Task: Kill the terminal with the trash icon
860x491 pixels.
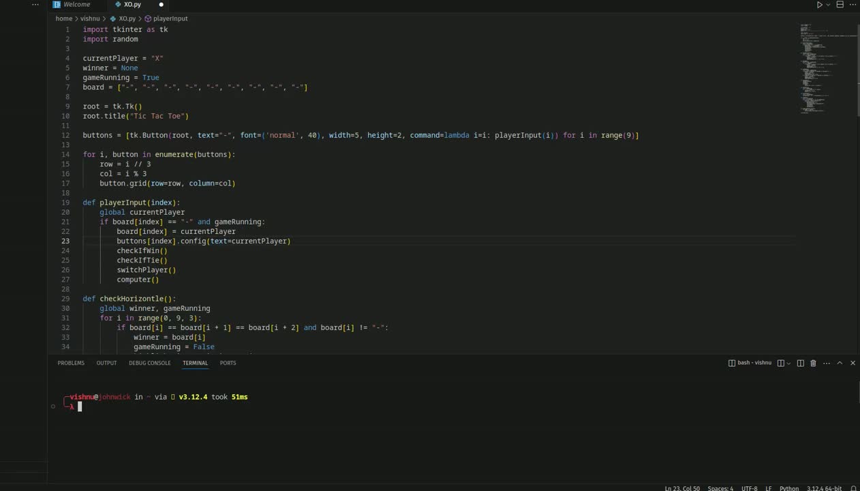Action: point(813,363)
